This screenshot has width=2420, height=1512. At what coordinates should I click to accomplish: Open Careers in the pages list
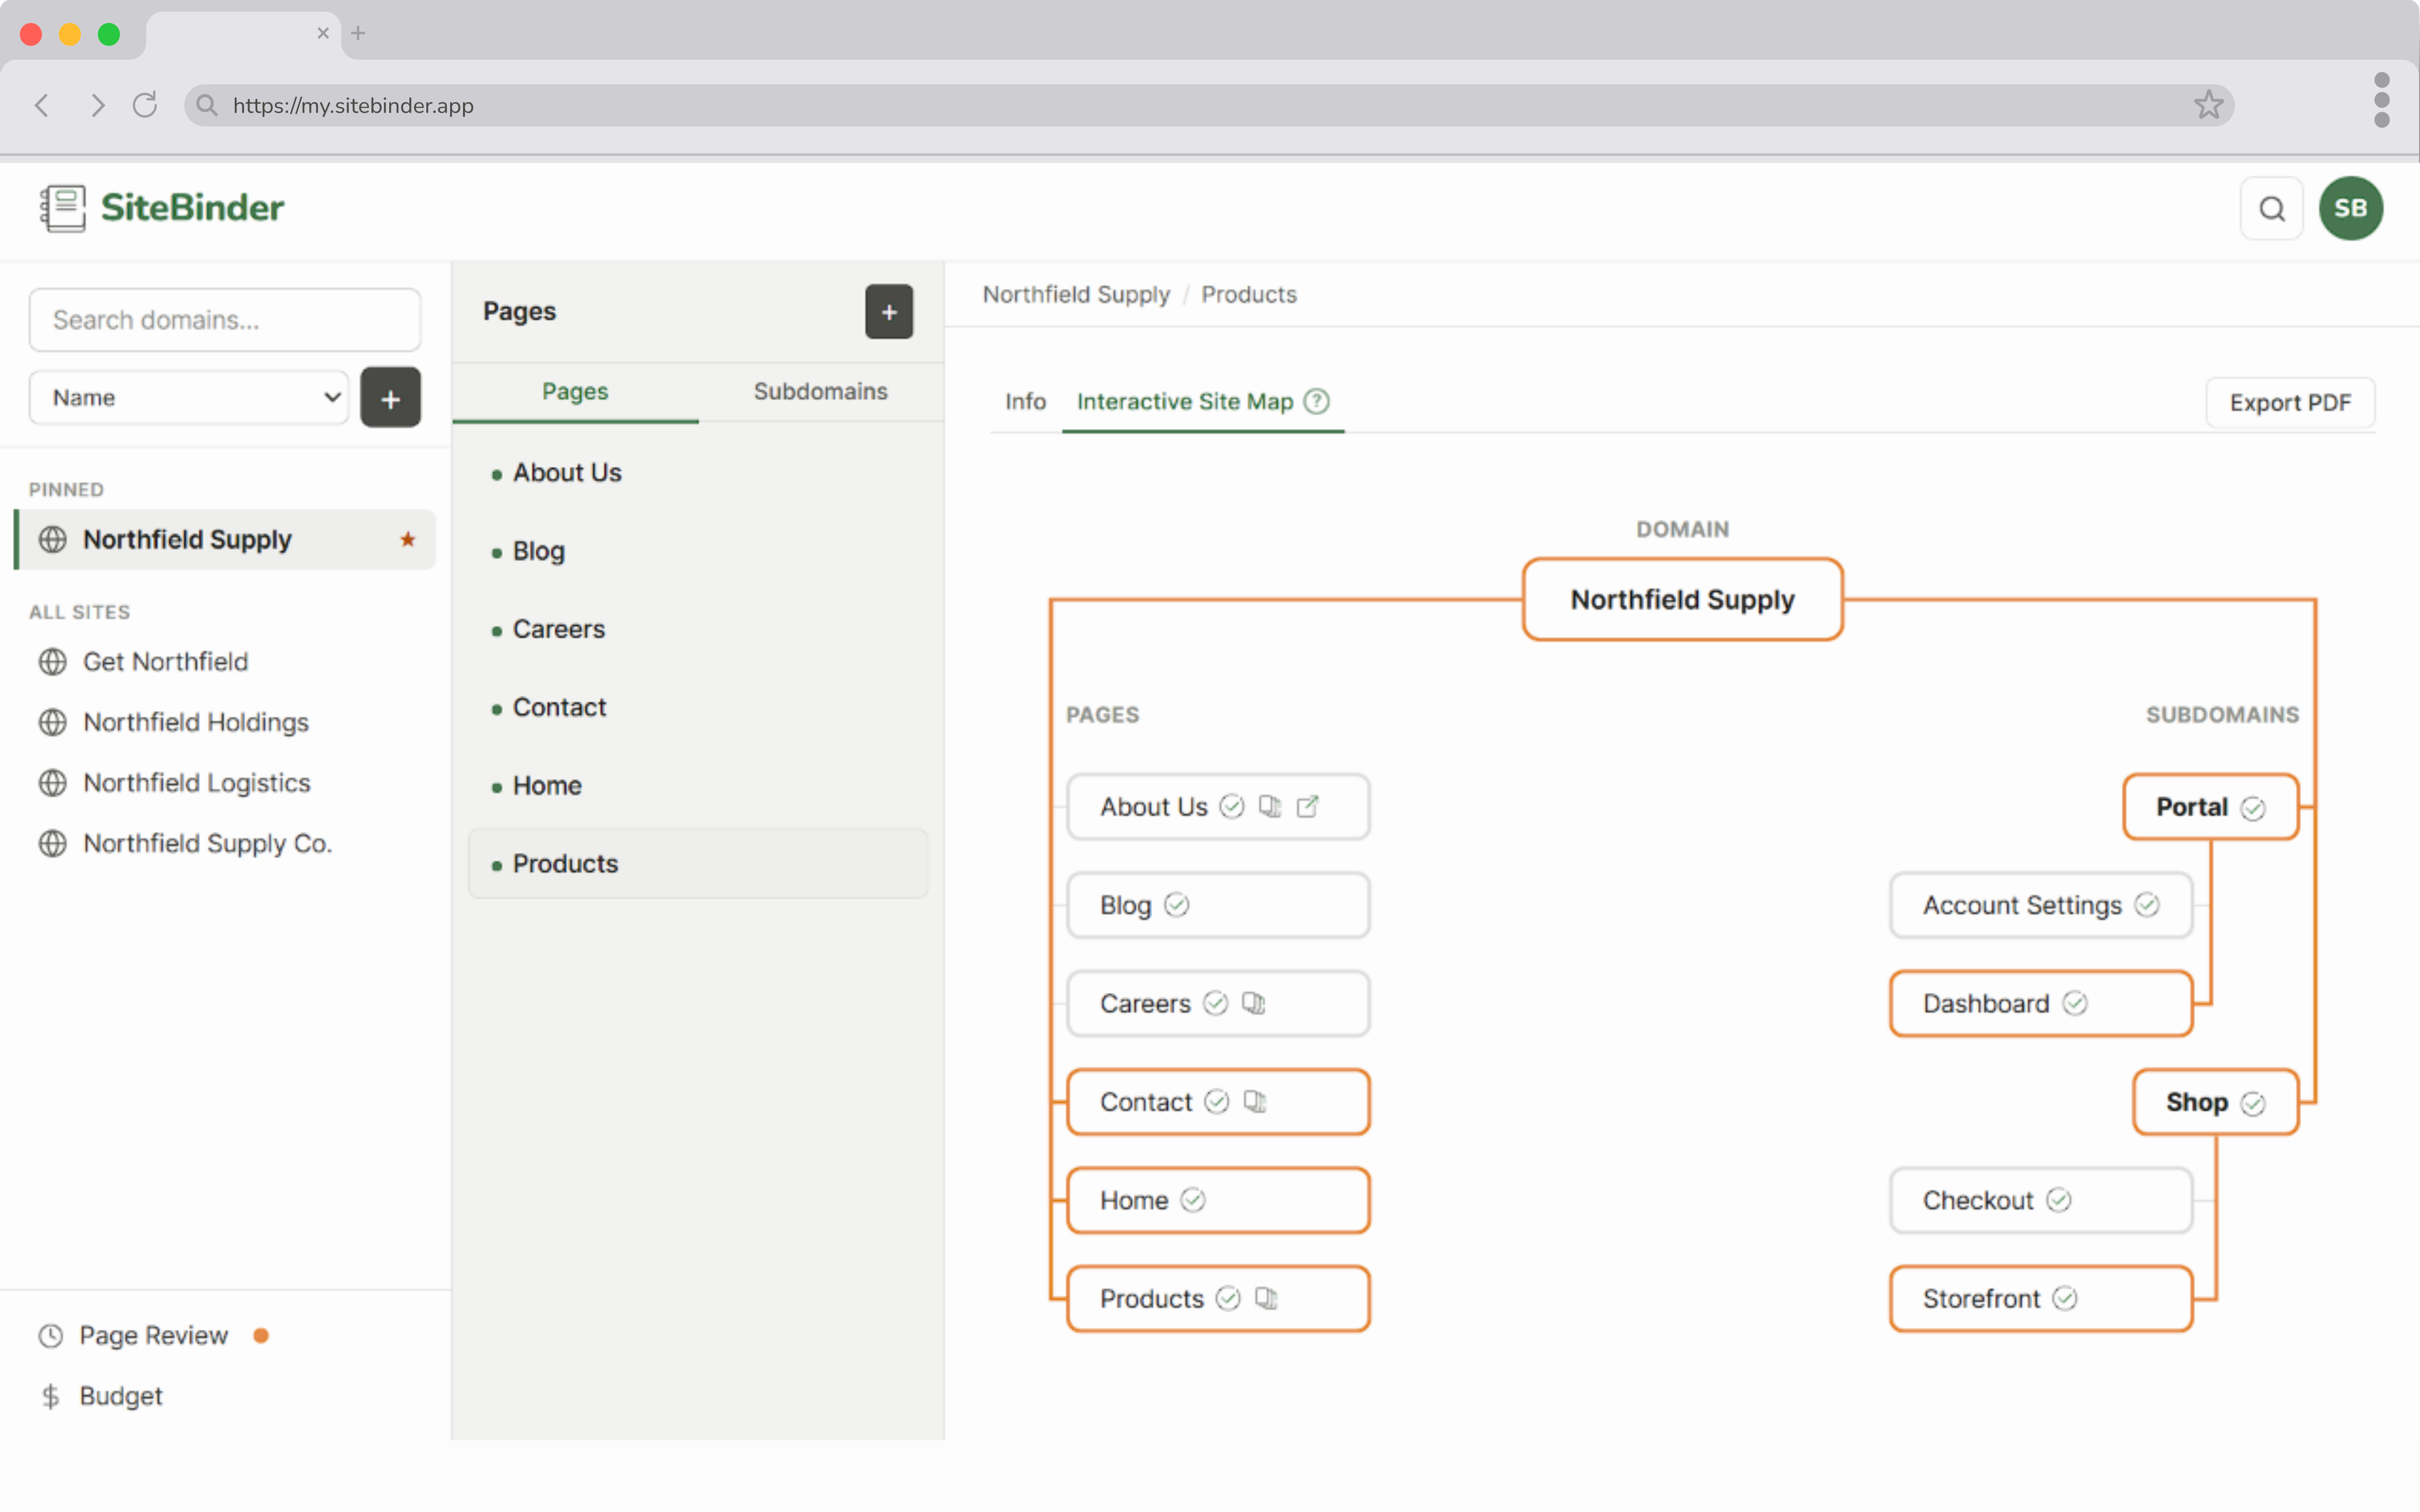tap(698, 629)
